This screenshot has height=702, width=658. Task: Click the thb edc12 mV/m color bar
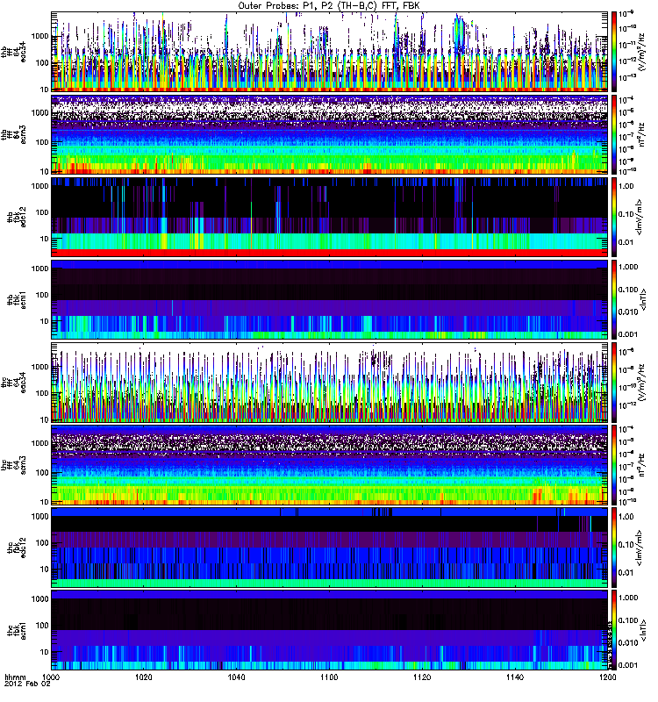pyautogui.click(x=613, y=217)
